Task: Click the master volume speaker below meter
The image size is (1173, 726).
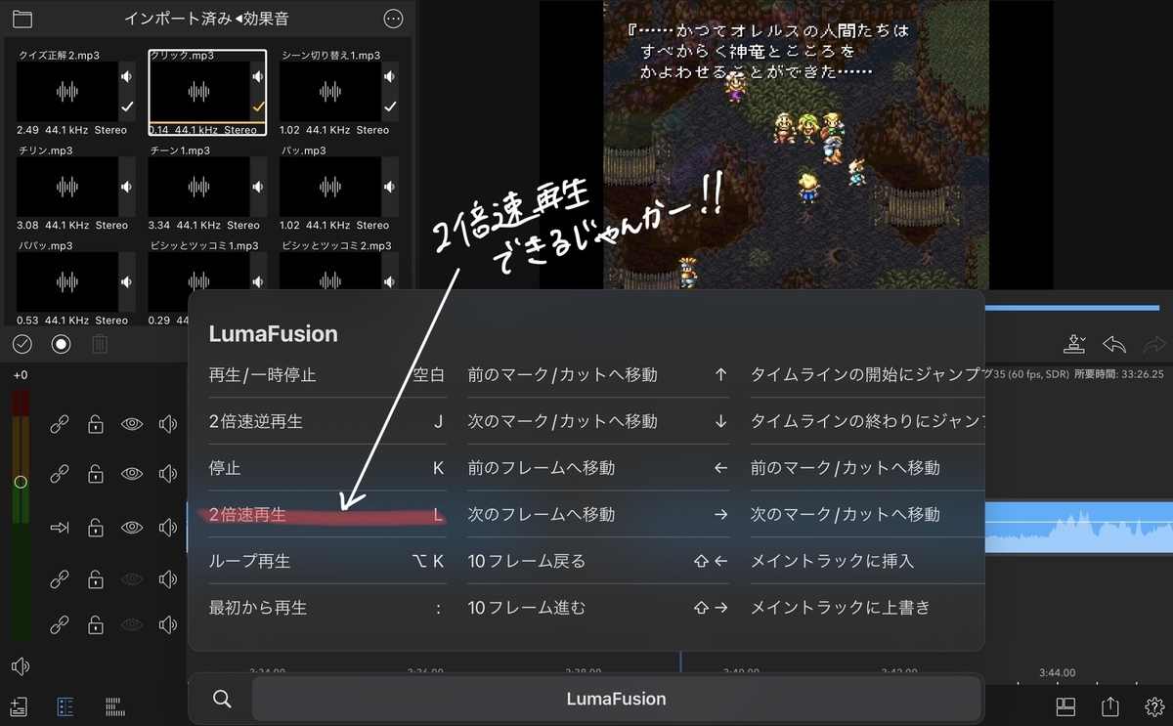Action: (x=21, y=666)
